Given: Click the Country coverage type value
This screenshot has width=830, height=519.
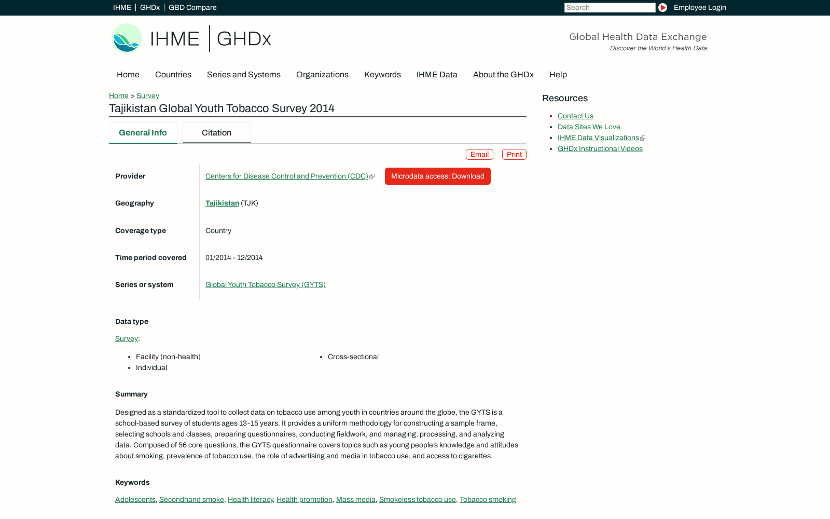Looking at the screenshot, I should [218, 230].
